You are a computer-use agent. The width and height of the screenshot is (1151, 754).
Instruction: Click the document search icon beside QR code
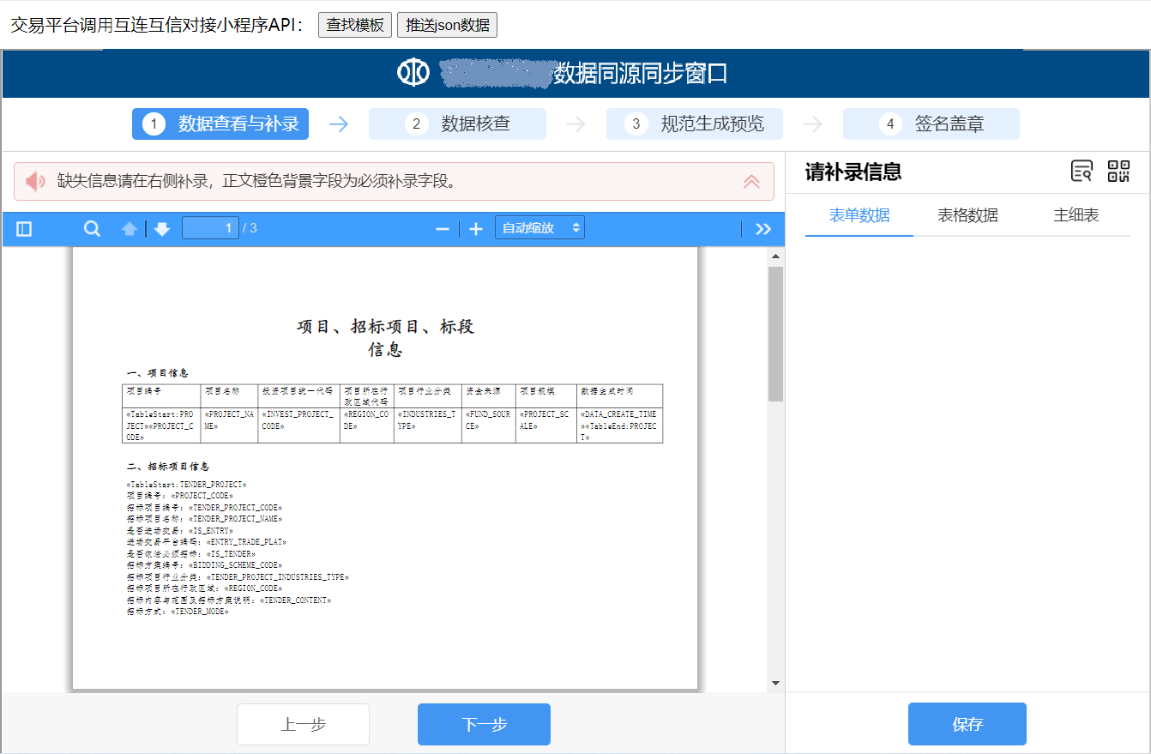1082,172
